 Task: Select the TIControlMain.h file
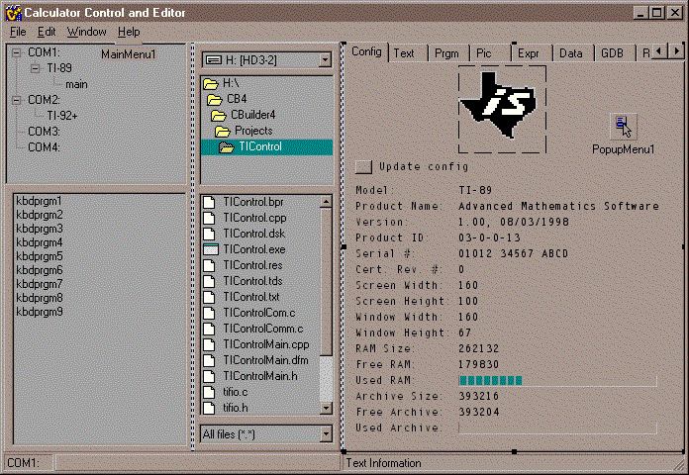[x=250, y=376]
